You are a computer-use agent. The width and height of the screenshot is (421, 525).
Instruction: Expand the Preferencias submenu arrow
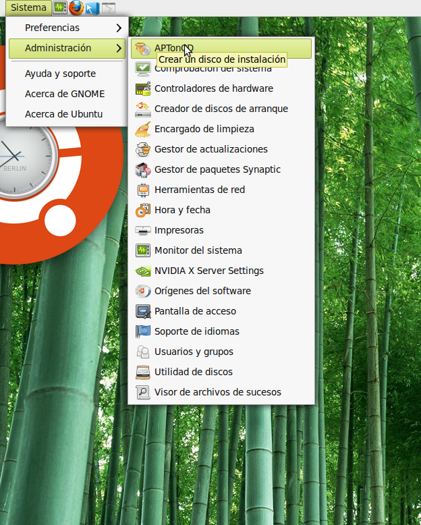click(x=119, y=28)
